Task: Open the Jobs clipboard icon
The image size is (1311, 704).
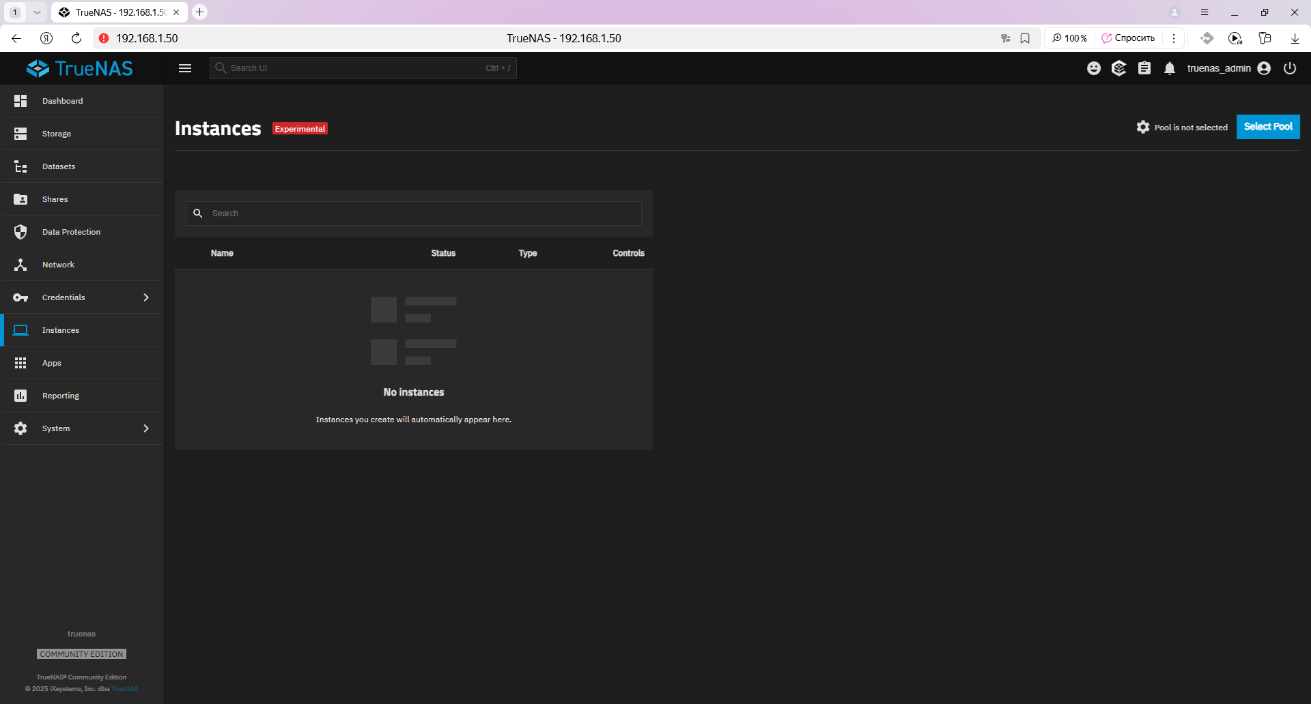Action: click(x=1144, y=68)
